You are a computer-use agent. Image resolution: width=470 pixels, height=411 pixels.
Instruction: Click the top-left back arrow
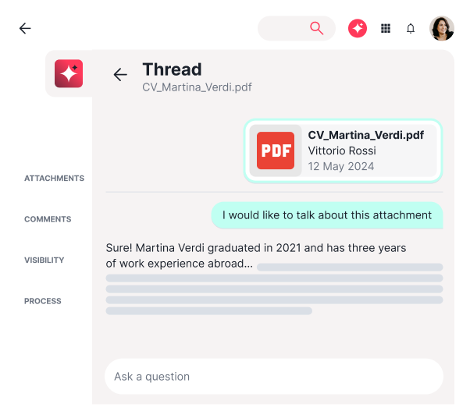click(x=25, y=29)
